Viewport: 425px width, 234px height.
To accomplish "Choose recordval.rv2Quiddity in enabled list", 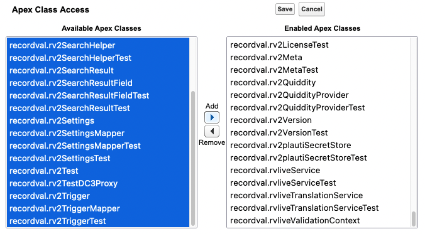I will click(319, 82).
